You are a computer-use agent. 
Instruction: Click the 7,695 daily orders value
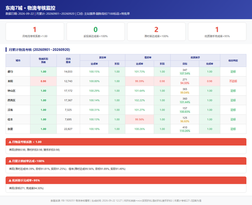(68, 119)
